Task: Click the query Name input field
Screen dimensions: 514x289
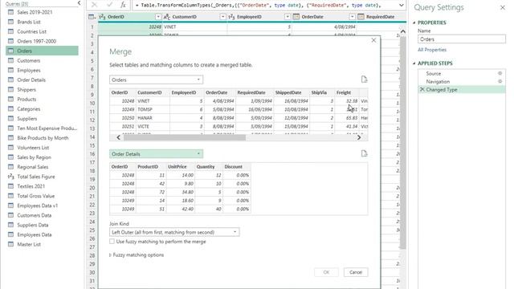Action: tap(462, 39)
